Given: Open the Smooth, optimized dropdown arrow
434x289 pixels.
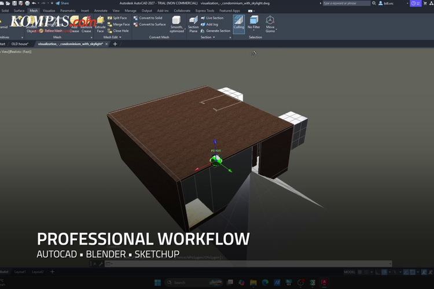Looking at the screenshot, I should click(185, 29).
